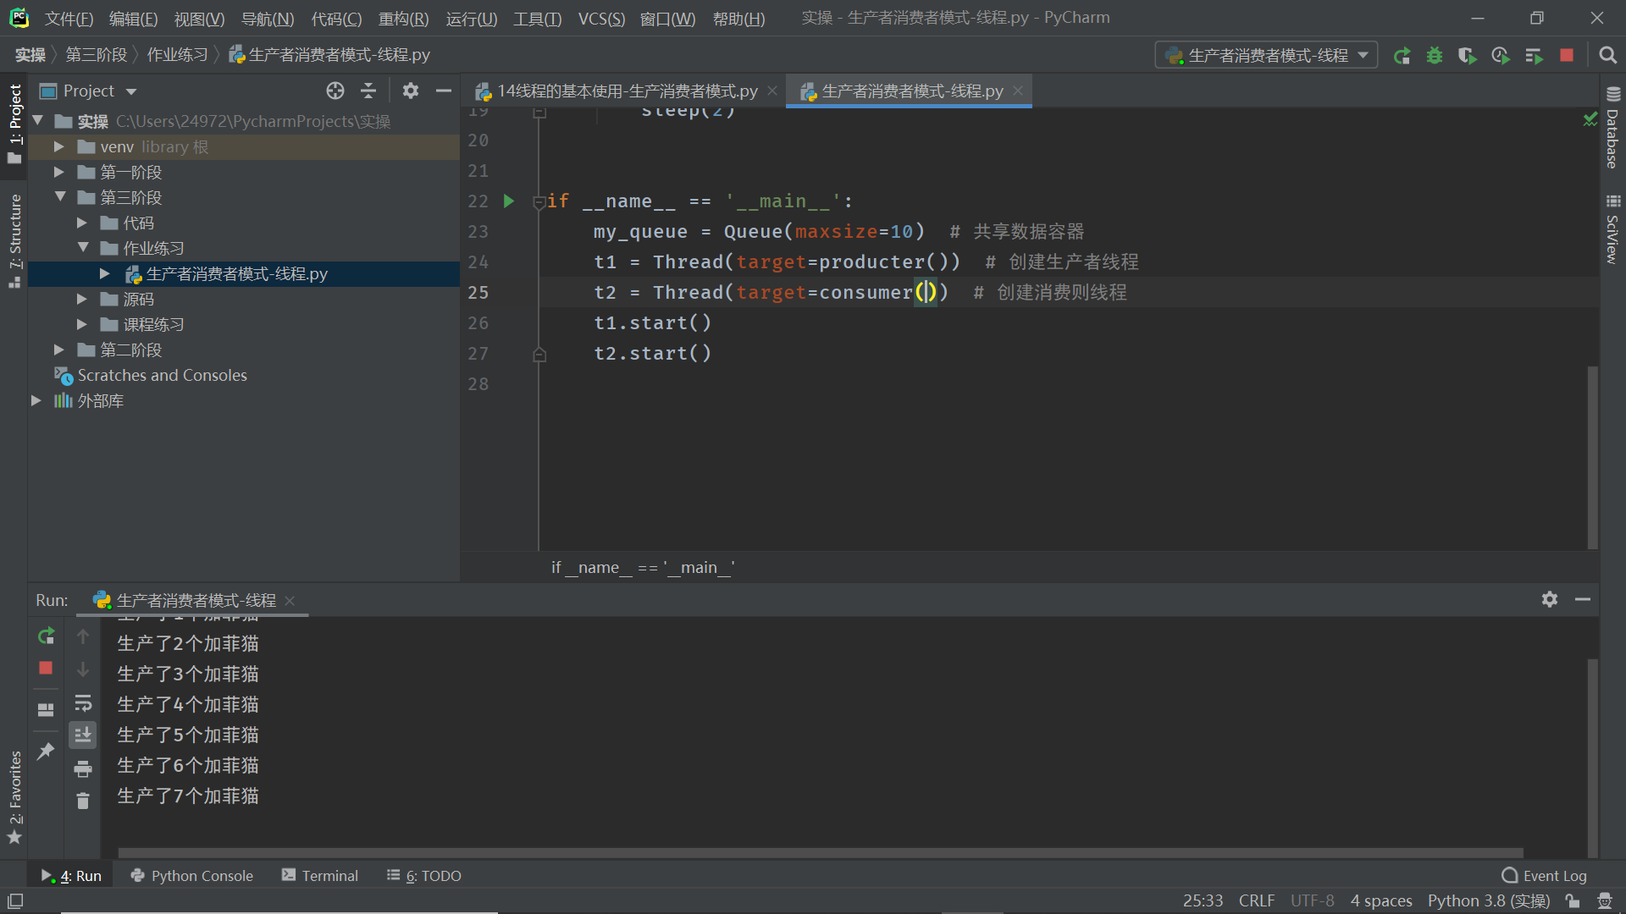Toggle the Structure side tool window
The width and height of the screenshot is (1626, 914).
click(14, 241)
